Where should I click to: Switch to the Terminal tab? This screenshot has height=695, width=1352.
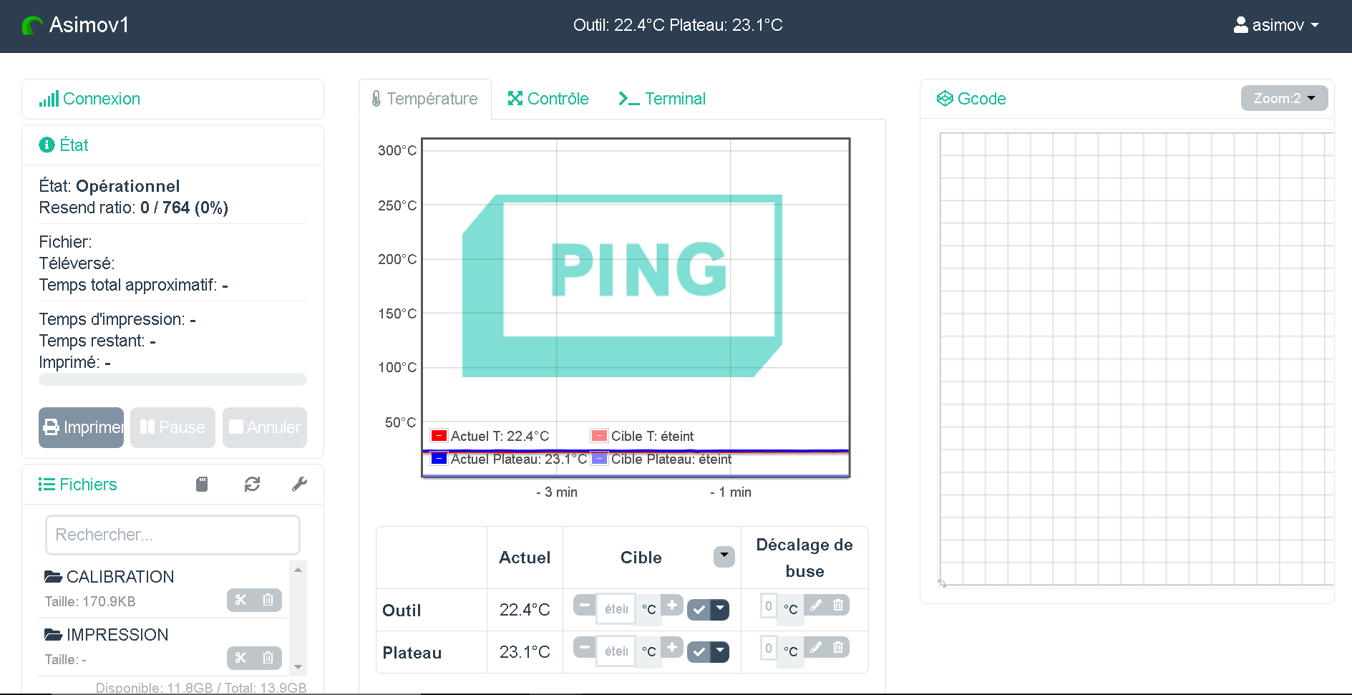pyautogui.click(x=662, y=99)
